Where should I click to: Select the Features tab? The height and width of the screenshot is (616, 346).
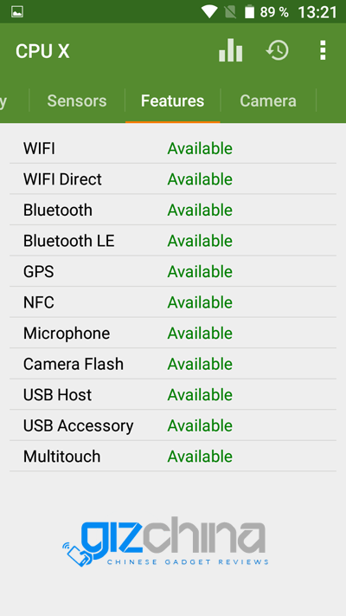pos(173,101)
